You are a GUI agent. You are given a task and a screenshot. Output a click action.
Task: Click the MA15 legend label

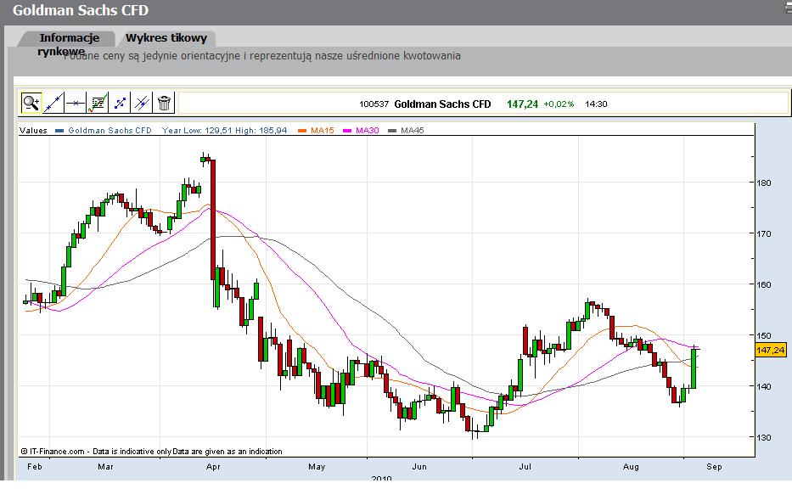(x=323, y=130)
